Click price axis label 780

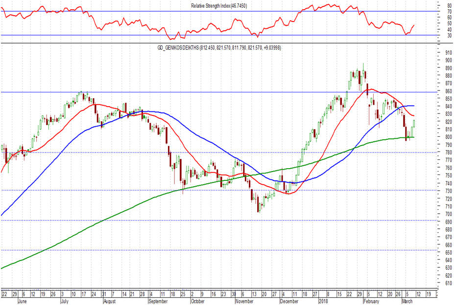[x=449, y=152]
